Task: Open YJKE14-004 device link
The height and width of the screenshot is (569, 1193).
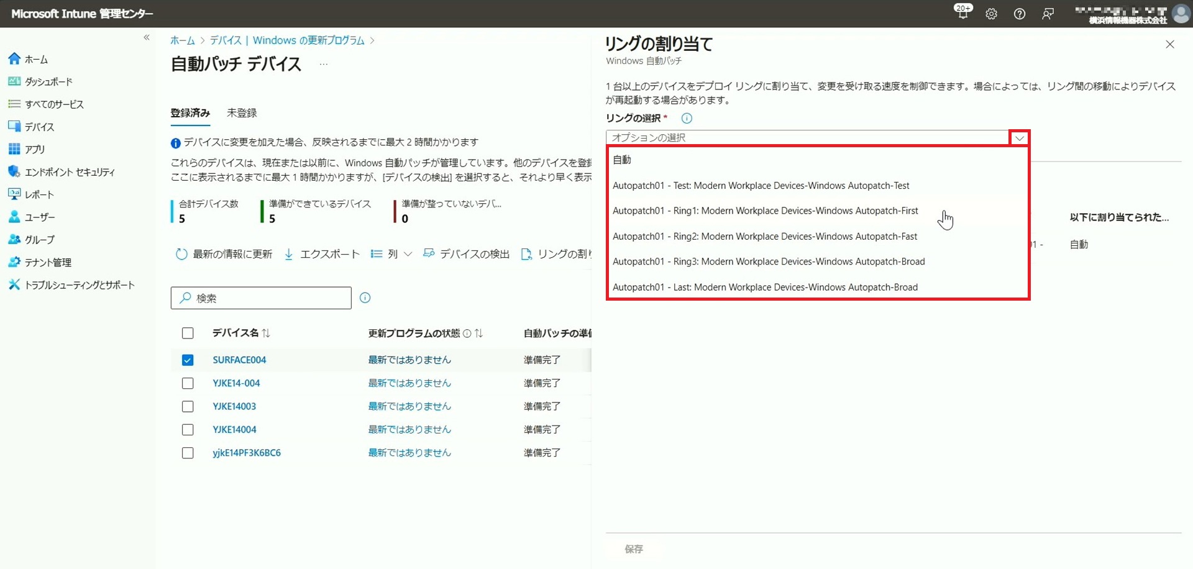Action: pos(236,383)
